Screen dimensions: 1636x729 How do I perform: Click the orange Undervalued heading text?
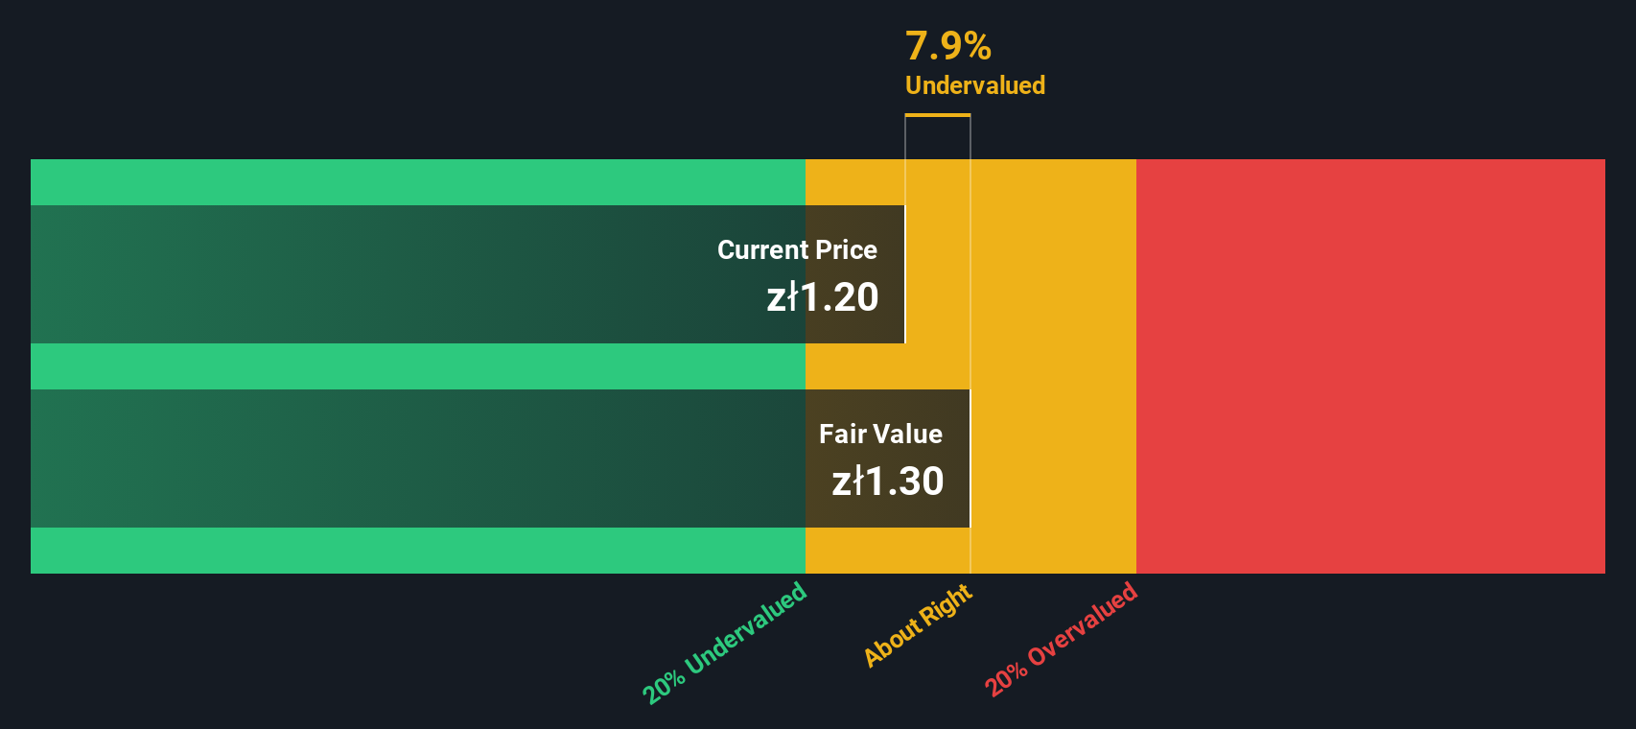tap(975, 85)
